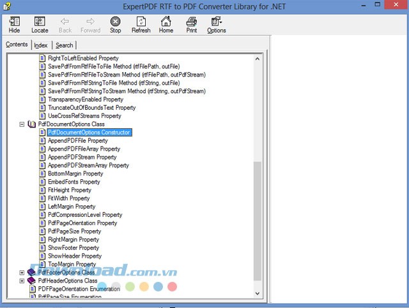Click the PdfHeaderOptions Class book icon

[x=31, y=281]
